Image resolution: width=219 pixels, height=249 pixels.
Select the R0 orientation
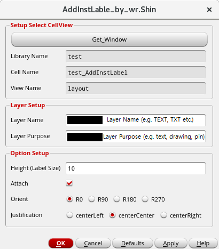point(69,199)
